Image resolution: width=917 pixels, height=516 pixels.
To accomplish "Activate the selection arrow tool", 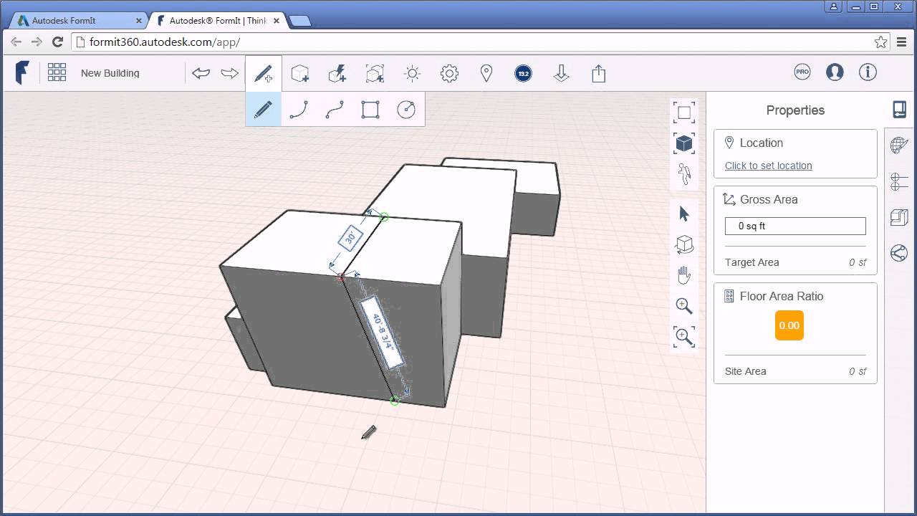I will tap(684, 213).
